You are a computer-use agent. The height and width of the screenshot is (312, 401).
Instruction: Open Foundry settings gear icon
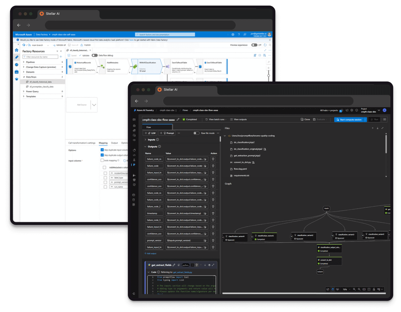pyautogui.click(x=352, y=110)
